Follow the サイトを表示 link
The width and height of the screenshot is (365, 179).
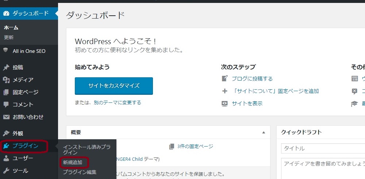pyautogui.click(x=247, y=104)
